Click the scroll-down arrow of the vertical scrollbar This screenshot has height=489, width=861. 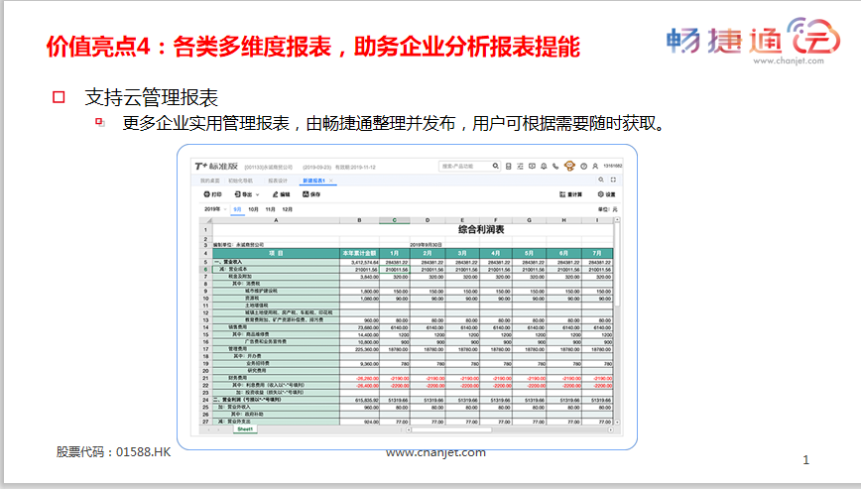tap(617, 423)
